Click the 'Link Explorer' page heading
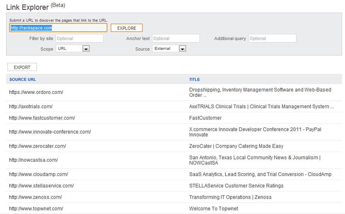Viewport: 345px width, 214px height. pos(27,7)
